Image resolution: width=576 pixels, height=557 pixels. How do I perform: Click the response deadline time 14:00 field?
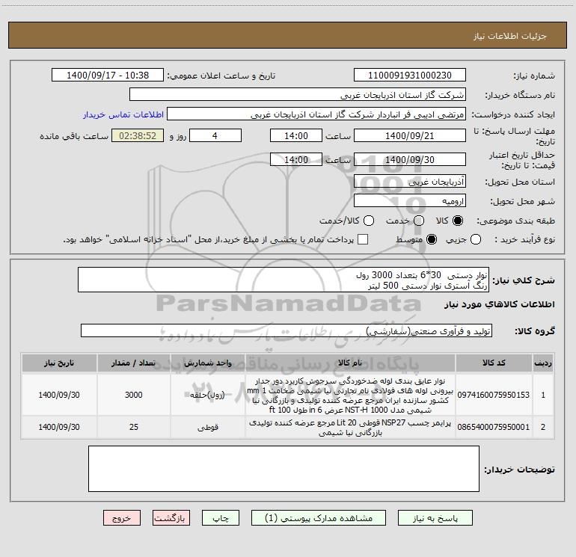click(296, 136)
